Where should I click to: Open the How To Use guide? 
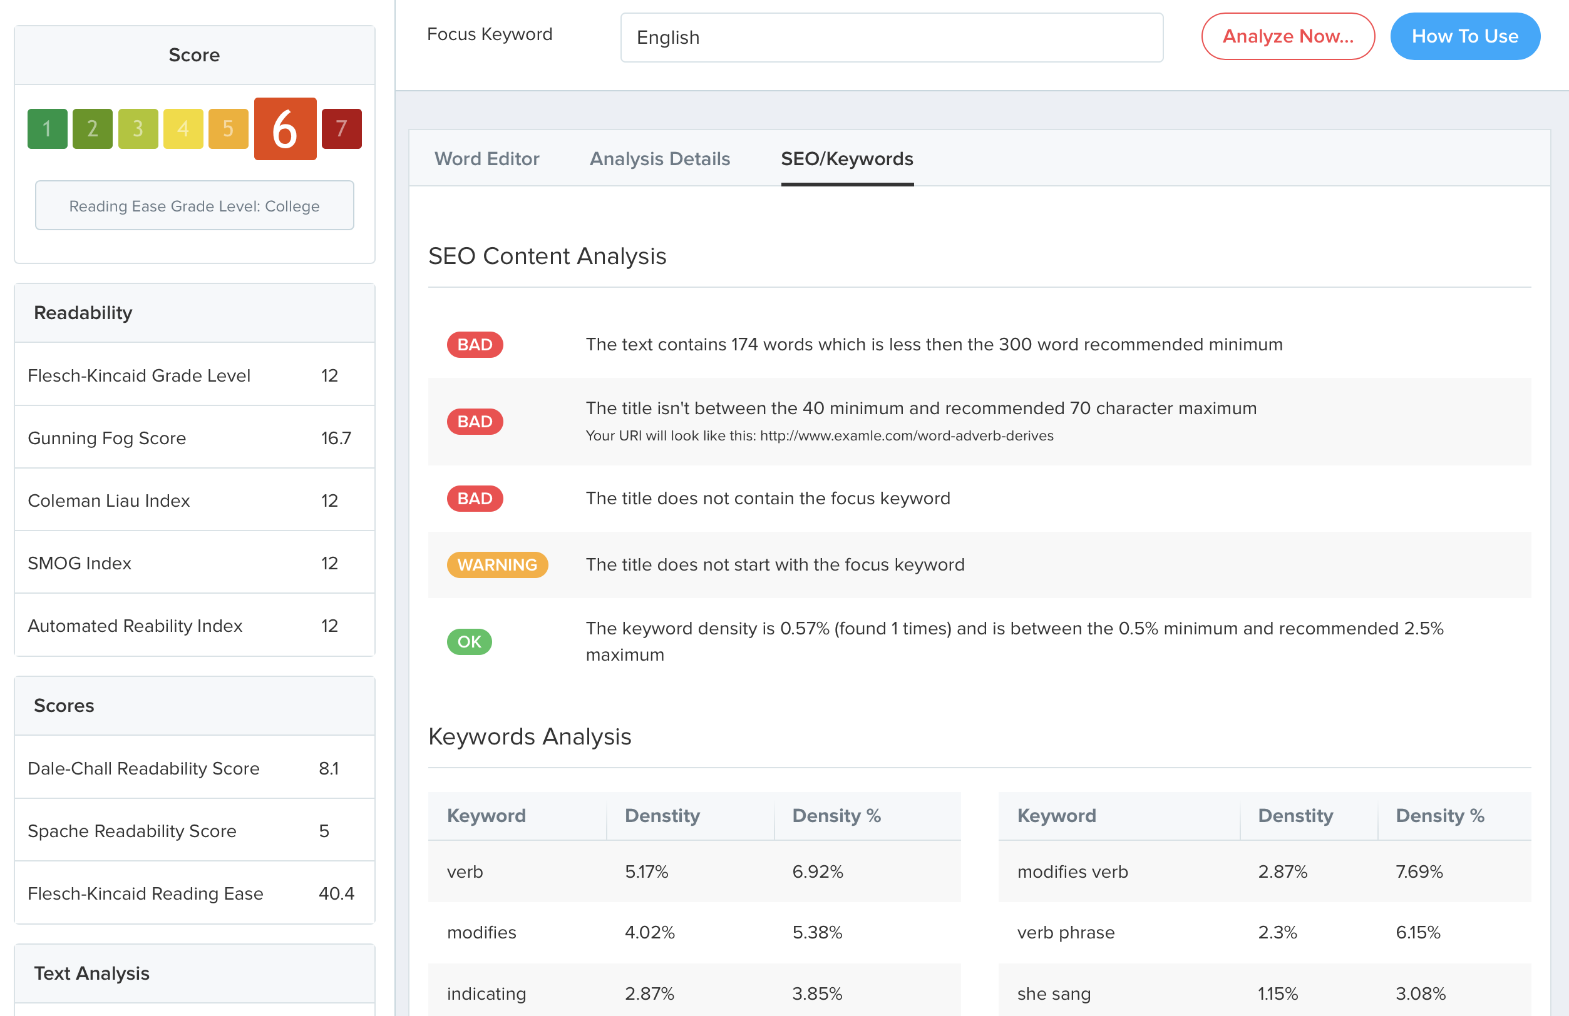pyautogui.click(x=1465, y=36)
